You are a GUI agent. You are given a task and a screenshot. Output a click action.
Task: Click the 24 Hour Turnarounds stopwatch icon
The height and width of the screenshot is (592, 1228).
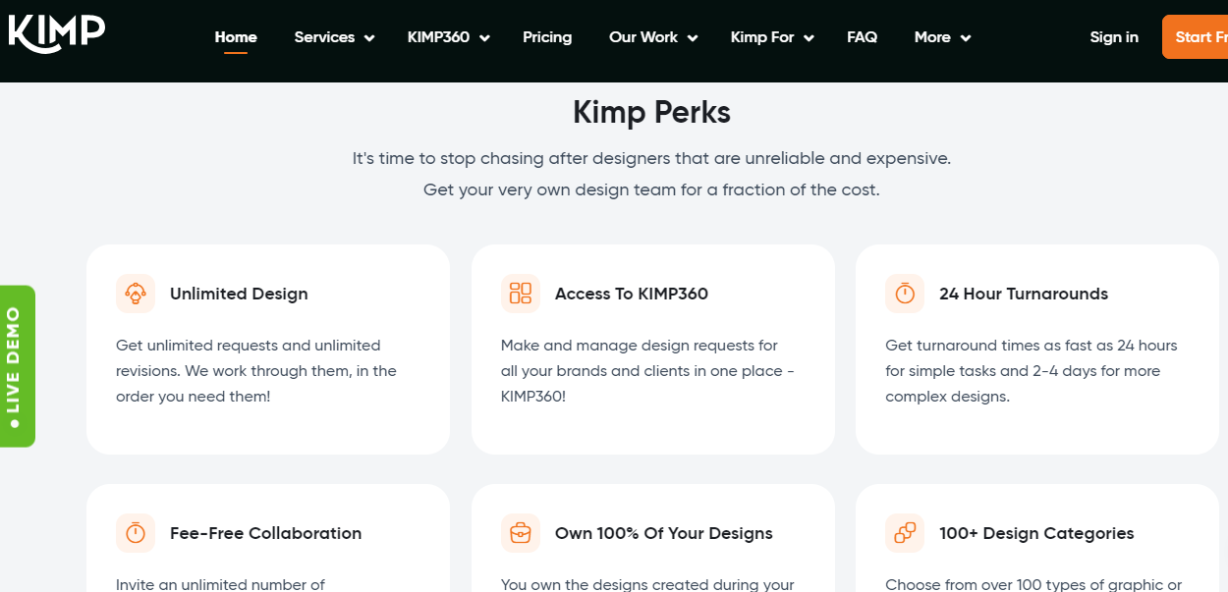tap(905, 294)
